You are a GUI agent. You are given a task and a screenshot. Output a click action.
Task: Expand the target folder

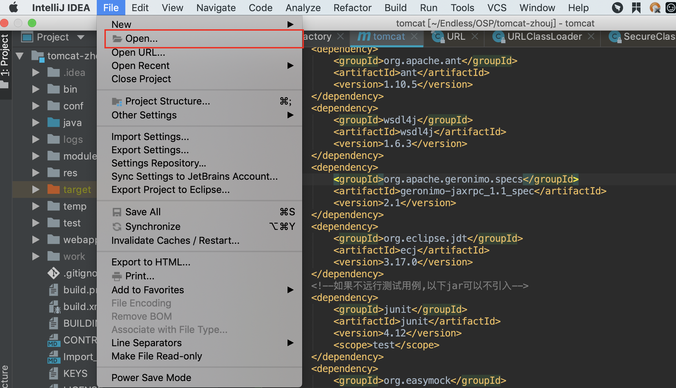[36, 189]
